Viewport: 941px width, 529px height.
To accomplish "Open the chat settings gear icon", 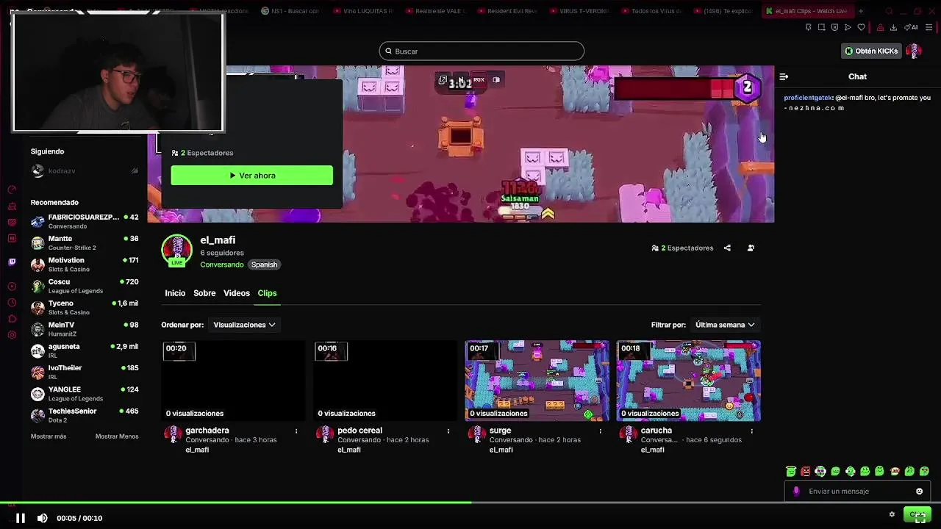I will (892, 514).
